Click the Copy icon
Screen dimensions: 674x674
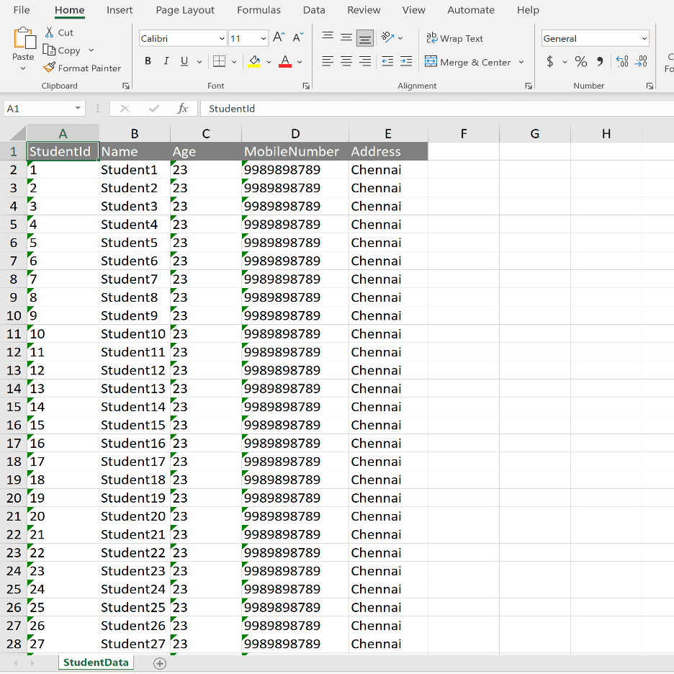coord(49,50)
